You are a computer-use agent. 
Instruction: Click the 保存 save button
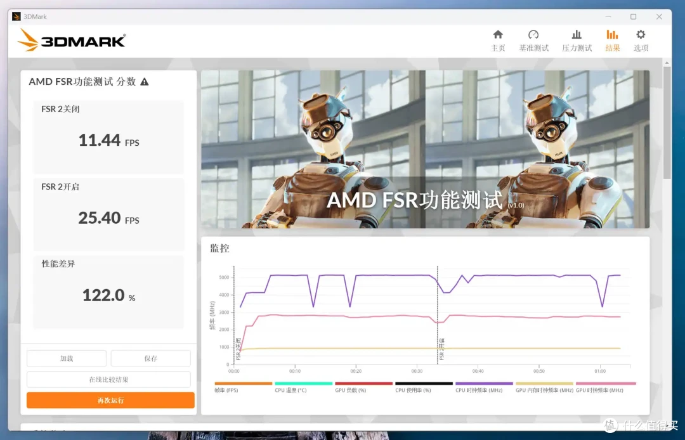click(151, 358)
